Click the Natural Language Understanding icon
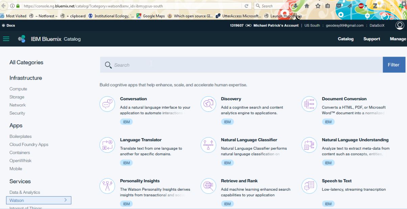The width and height of the screenshot is (407, 209). [309, 145]
